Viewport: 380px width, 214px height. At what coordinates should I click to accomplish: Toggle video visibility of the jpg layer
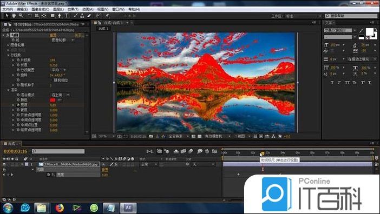(x=4, y=164)
